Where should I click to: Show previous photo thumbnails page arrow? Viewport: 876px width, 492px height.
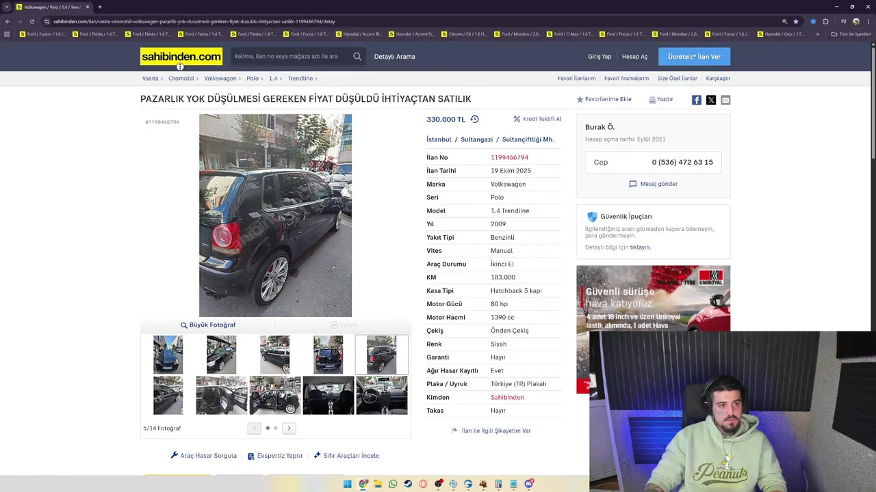(x=254, y=428)
